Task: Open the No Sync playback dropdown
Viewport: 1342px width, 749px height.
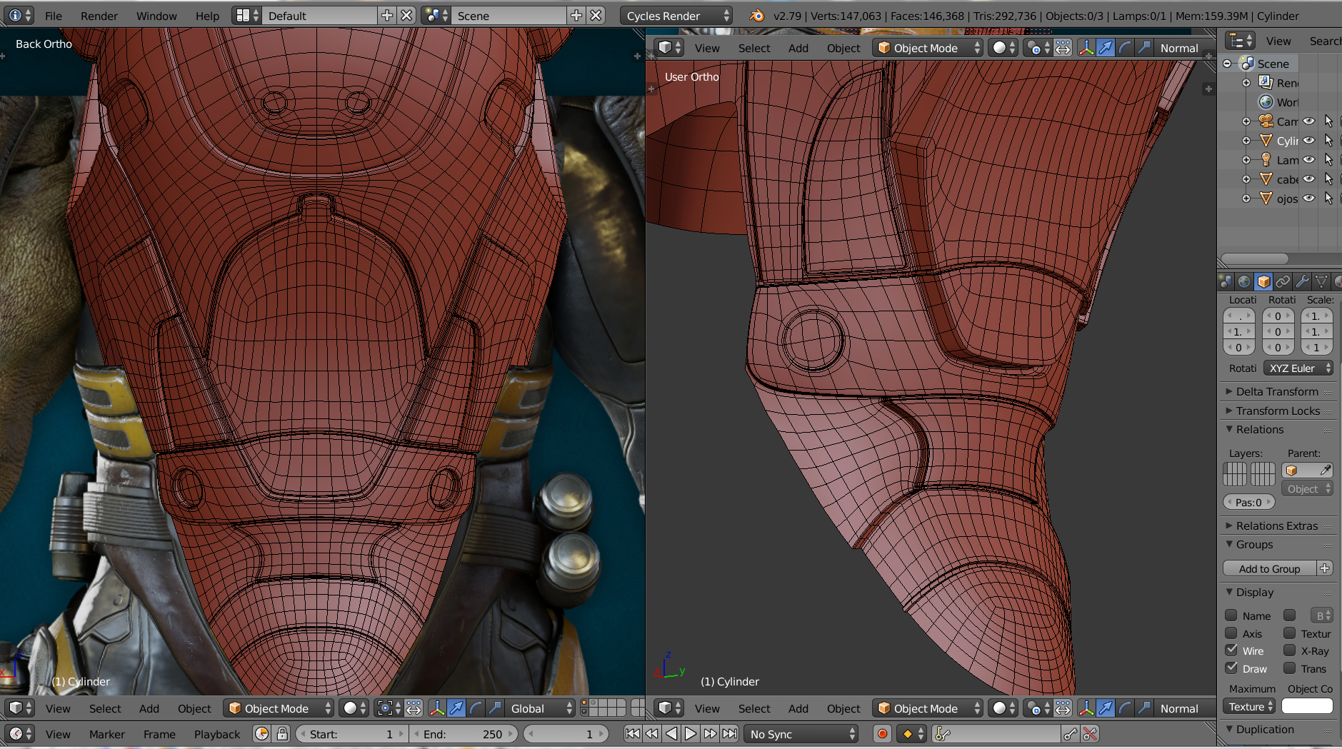Action: (x=801, y=734)
